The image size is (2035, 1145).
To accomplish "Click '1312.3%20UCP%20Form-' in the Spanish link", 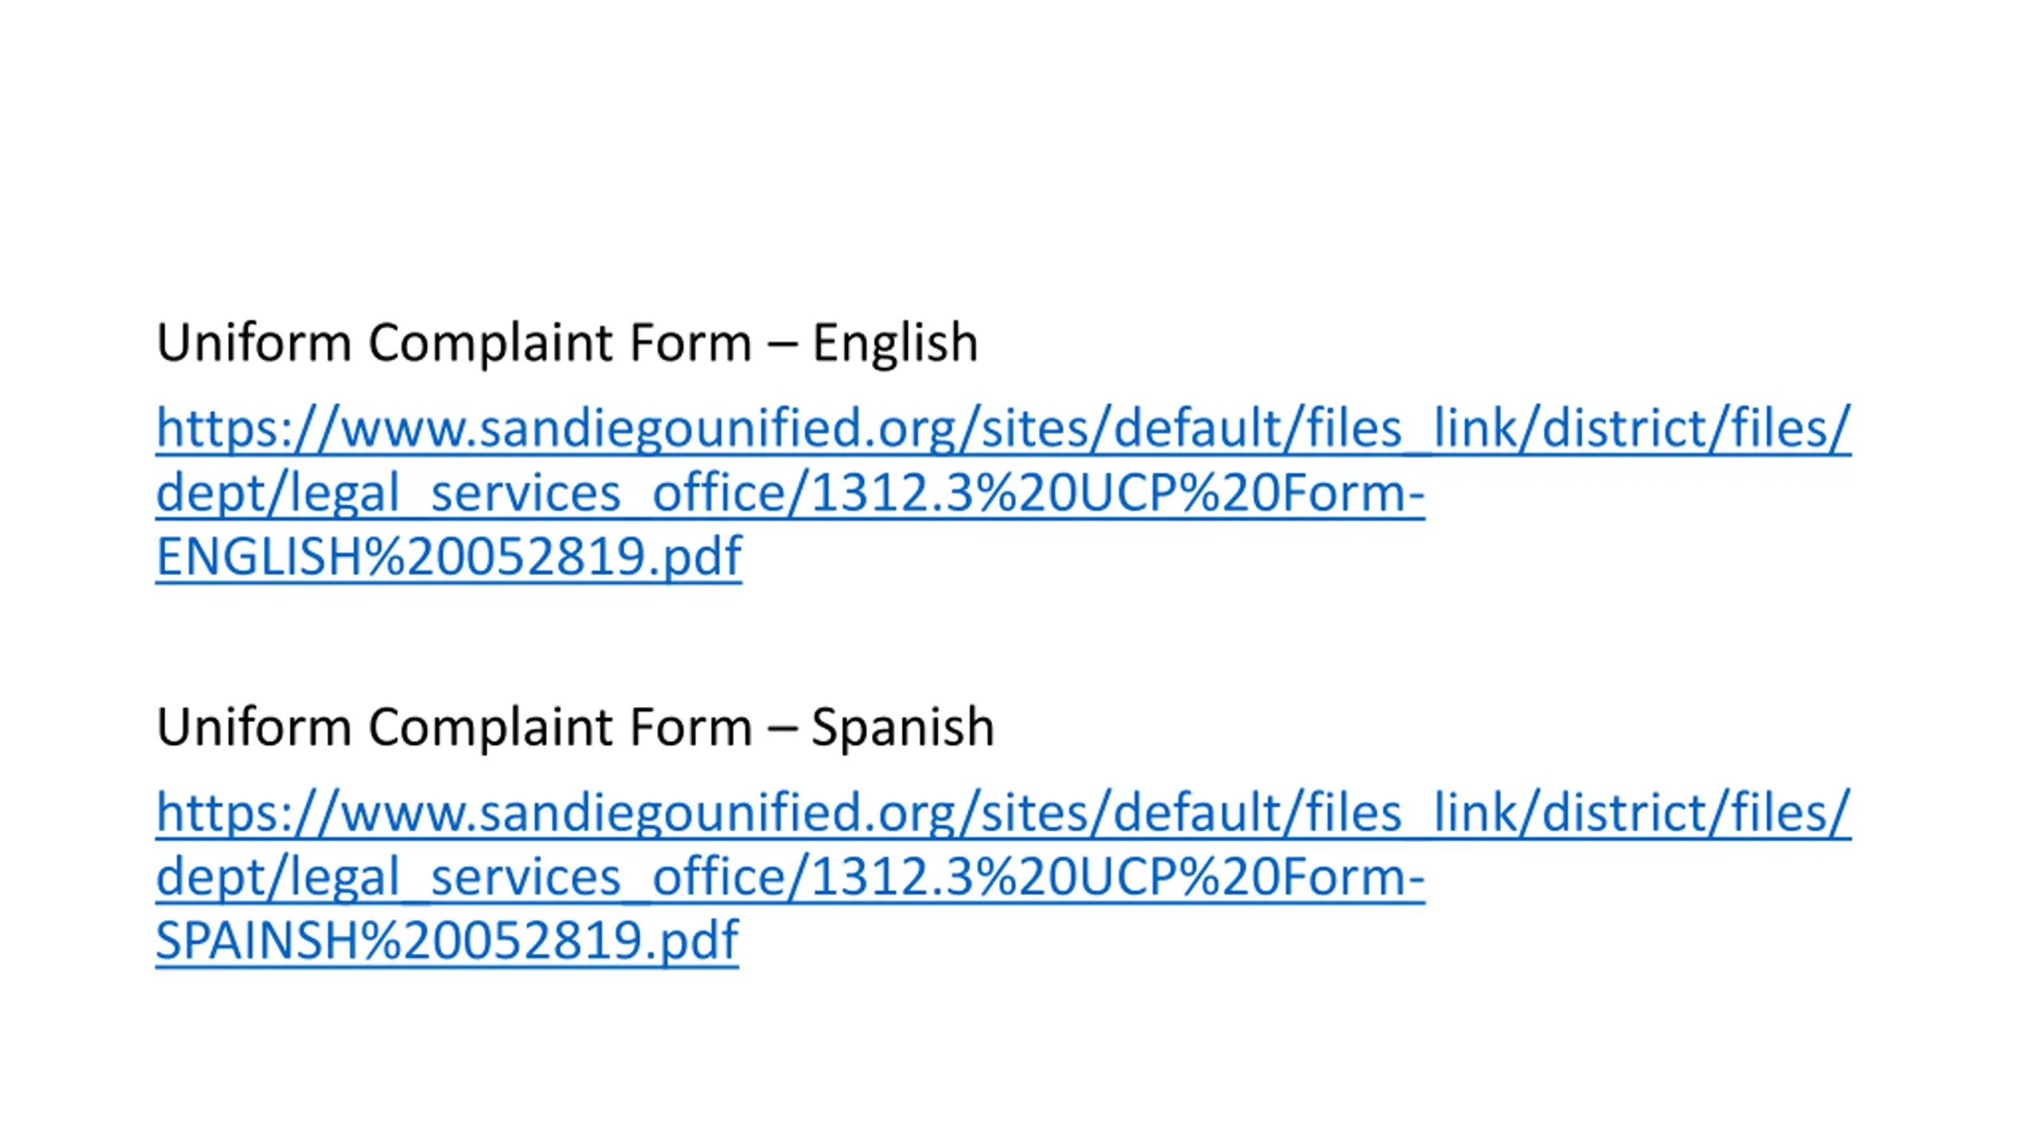I will 1118,875.
